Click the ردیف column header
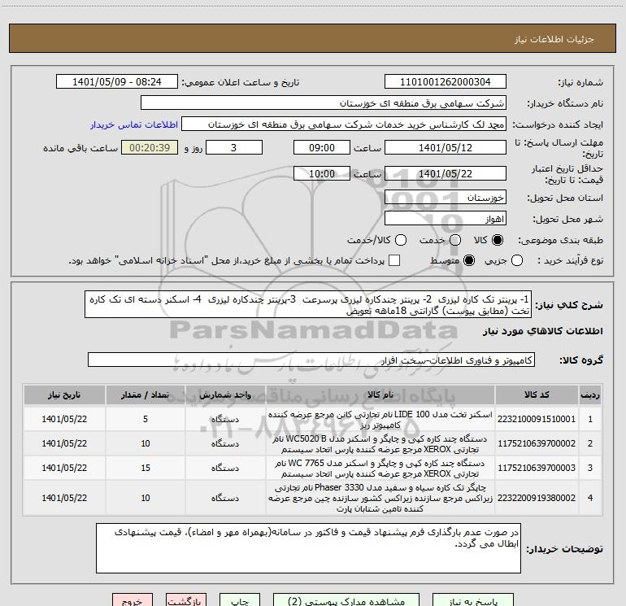This screenshot has height=606, width=626. pos(590,395)
